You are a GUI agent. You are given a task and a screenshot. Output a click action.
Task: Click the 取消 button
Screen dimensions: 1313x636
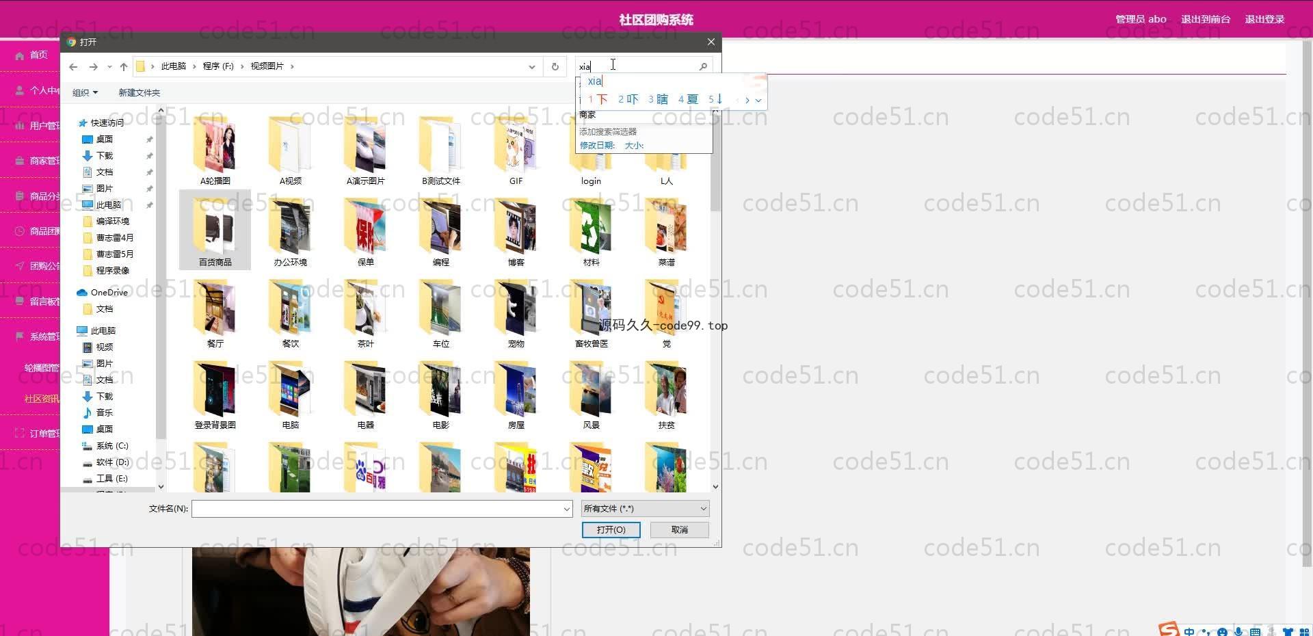[x=680, y=529]
